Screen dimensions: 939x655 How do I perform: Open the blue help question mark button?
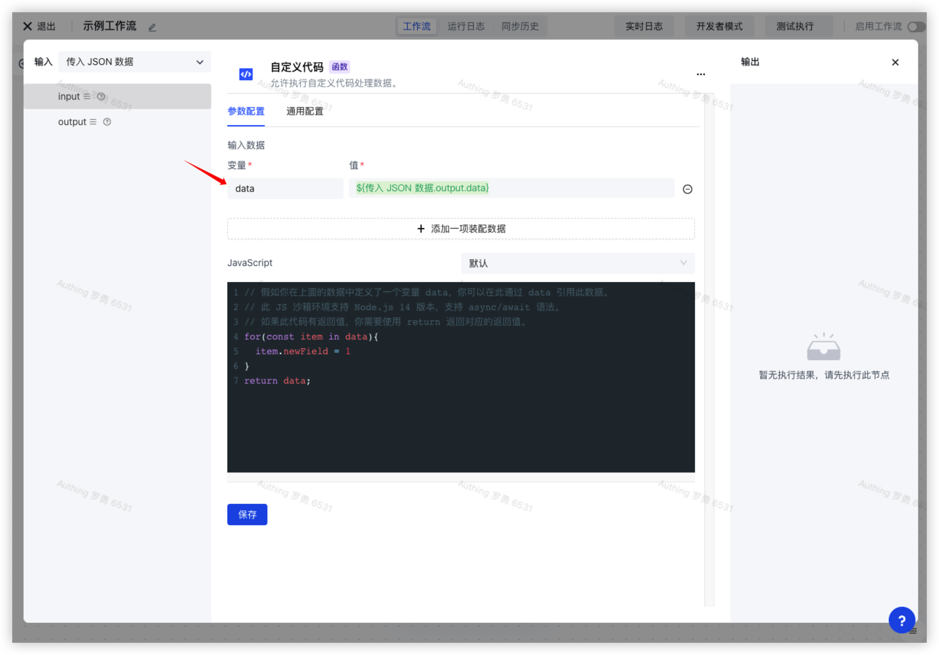901,620
